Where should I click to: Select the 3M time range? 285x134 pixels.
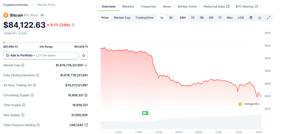[x=211, y=18]
